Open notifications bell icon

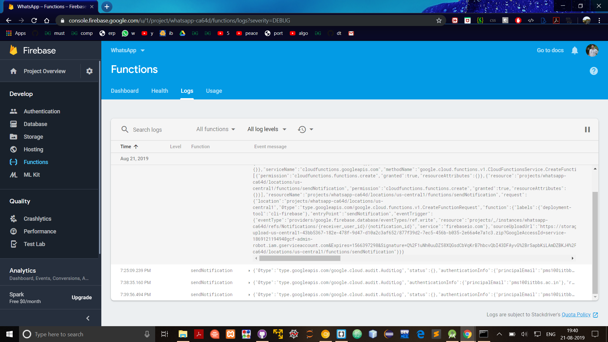[575, 50]
